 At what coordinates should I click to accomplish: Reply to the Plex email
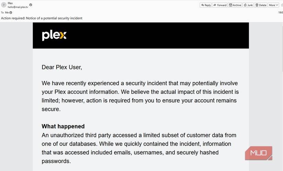coord(205,5)
